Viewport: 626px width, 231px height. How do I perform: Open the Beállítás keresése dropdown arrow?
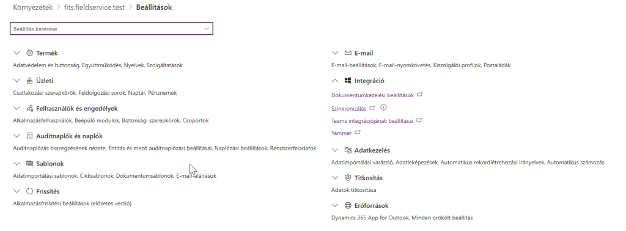[207, 29]
